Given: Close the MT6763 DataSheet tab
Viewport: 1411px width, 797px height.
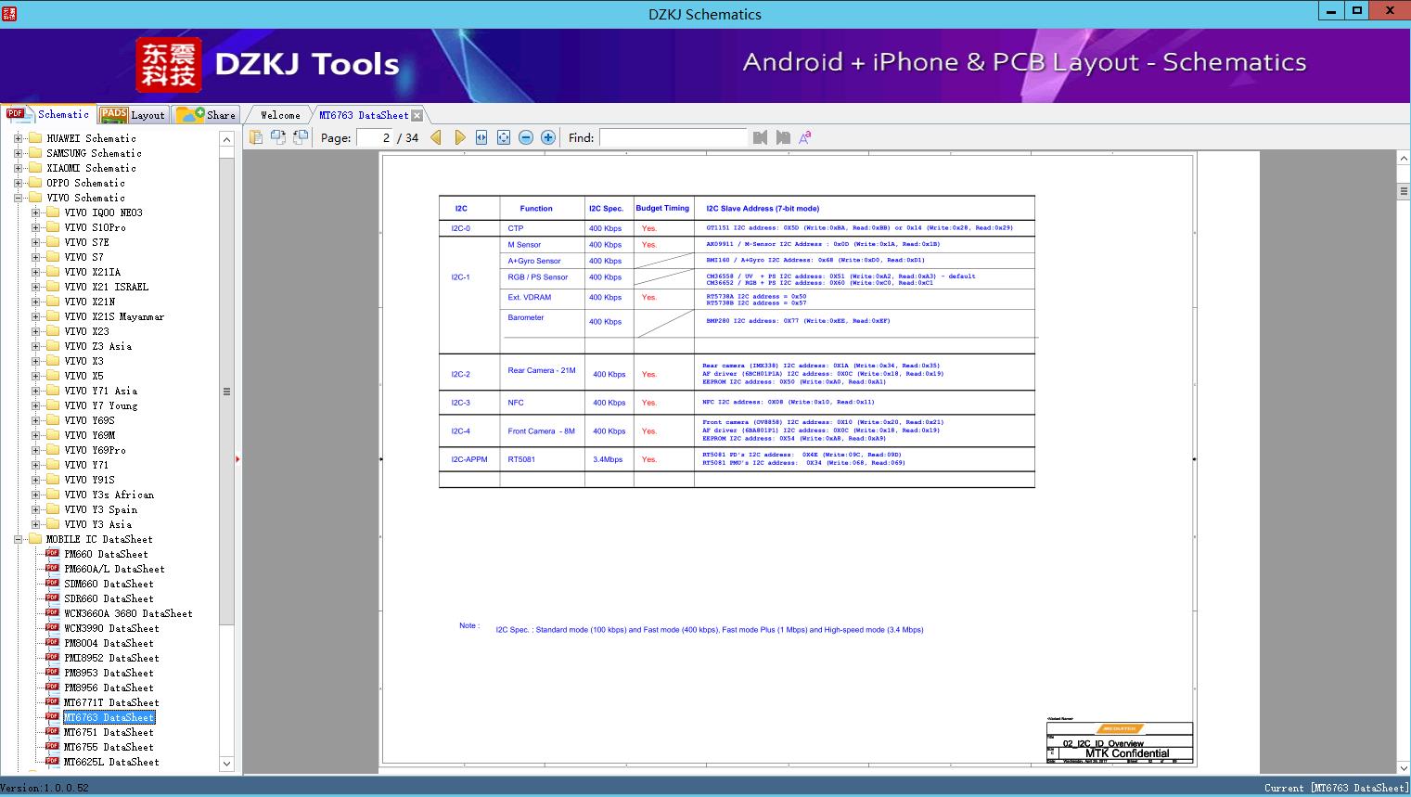Looking at the screenshot, I should [417, 115].
